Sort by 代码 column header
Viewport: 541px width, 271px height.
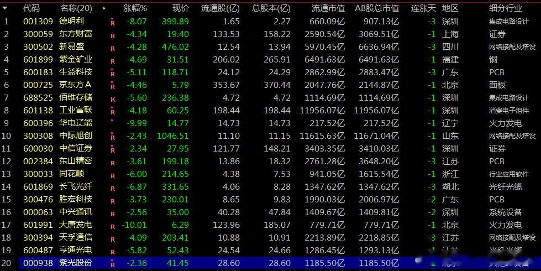point(31,8)
